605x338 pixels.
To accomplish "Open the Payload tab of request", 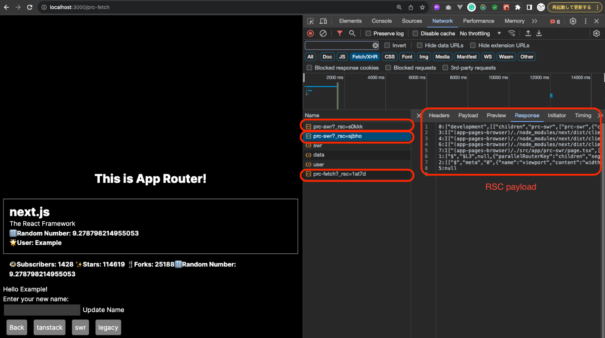I will coord(468,116).
